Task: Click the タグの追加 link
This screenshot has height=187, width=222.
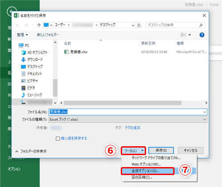Action: click(x=132, y=128)
